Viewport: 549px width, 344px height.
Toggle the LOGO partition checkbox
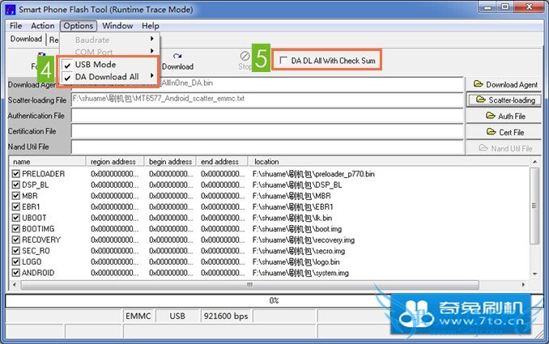click(15, 261)
